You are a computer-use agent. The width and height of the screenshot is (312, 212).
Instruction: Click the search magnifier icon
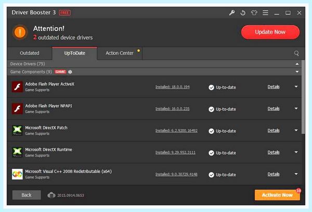point(296,53)
